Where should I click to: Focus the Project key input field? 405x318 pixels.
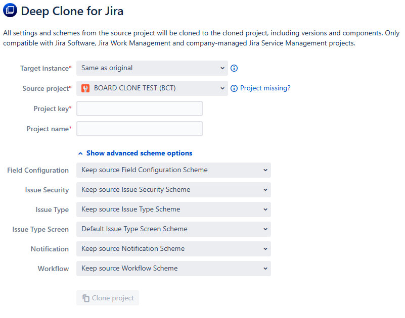coord(140,109)
